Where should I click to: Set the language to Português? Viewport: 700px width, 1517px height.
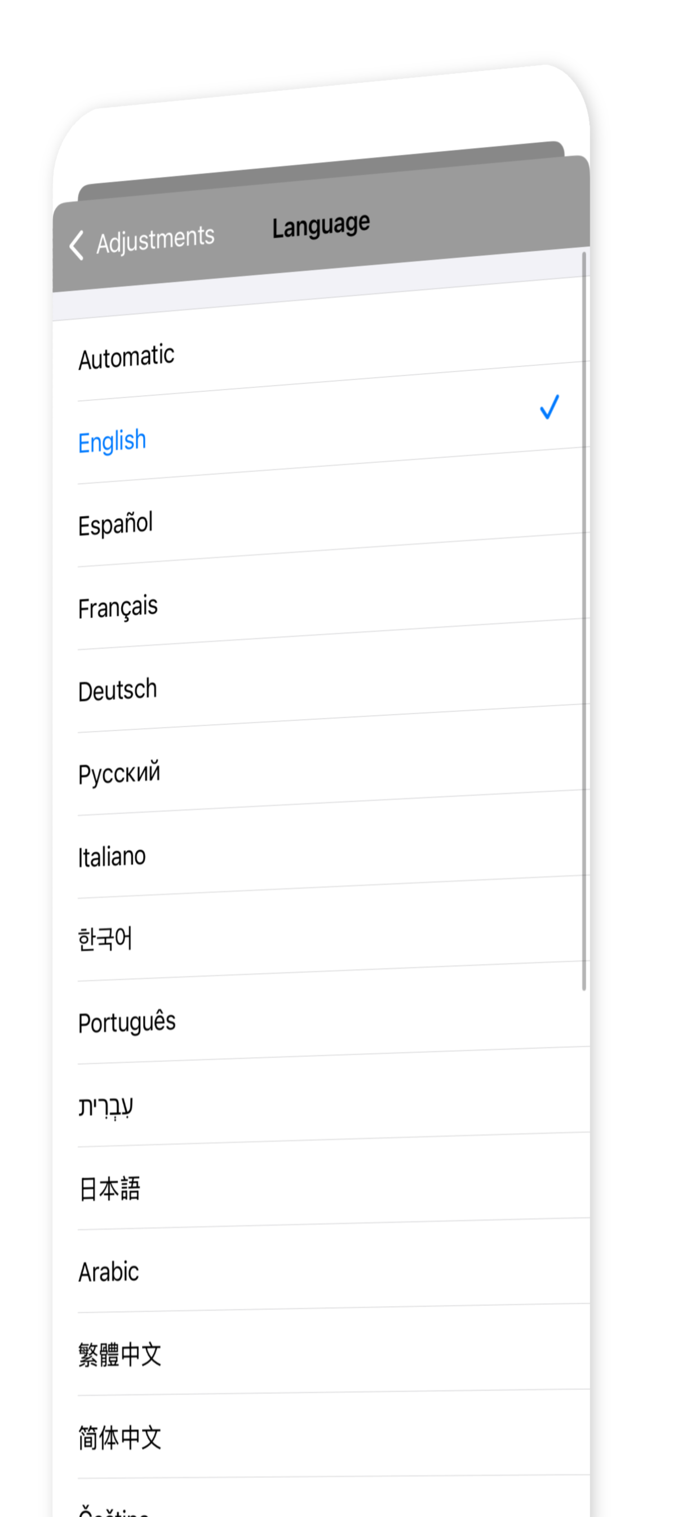pyautogui.click(x=126, y=1022)
